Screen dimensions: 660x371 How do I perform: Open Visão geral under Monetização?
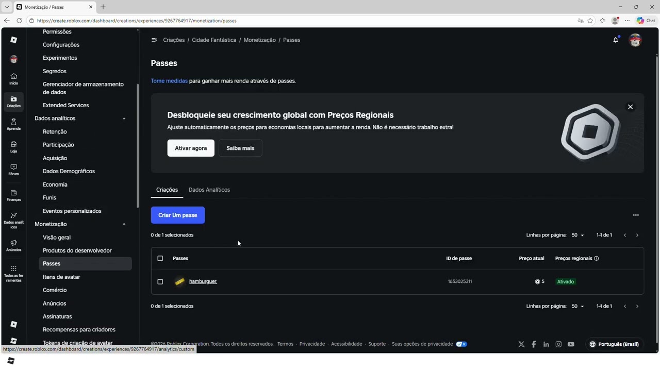click(x=57, y=238)
